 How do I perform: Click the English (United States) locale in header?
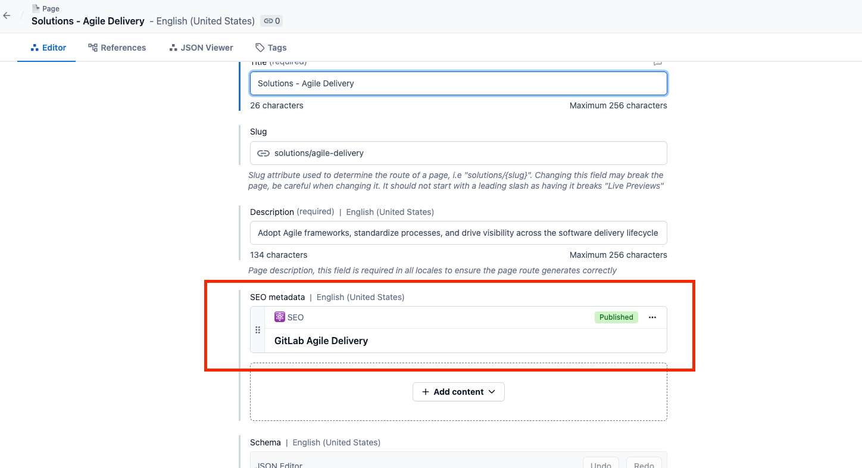(x=205, y=21)
